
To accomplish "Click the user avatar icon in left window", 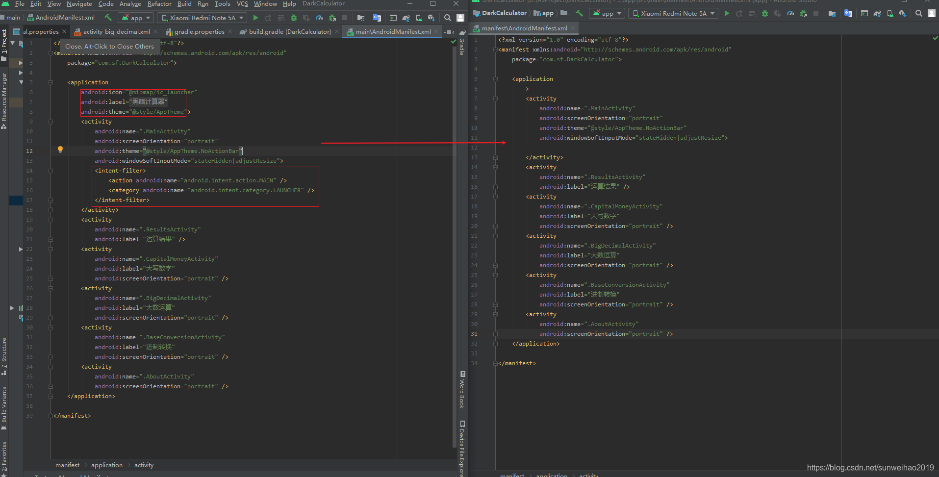I will [460, 18].
